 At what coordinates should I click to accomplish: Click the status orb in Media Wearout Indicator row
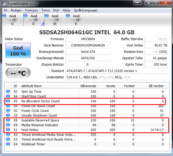[x=8, y=125]
